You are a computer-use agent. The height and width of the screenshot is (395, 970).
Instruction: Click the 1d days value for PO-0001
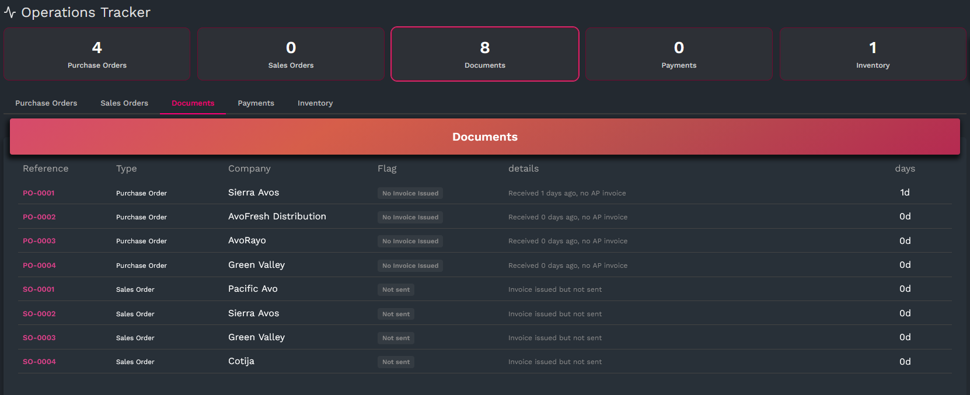pos(905,193)
